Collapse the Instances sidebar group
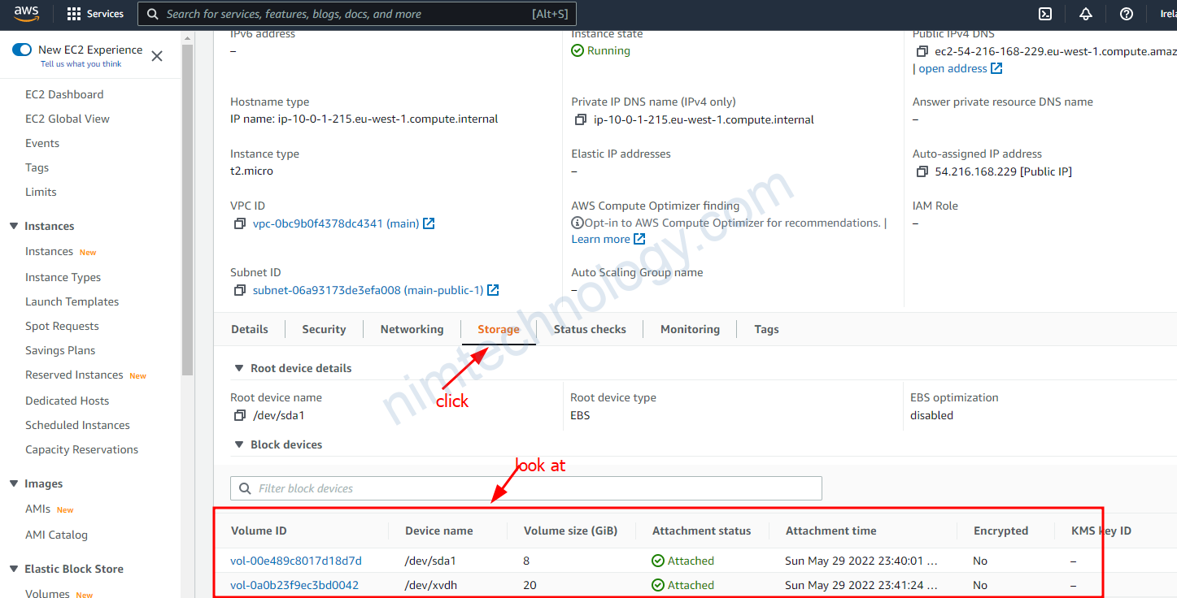 (x=14, y=226)
